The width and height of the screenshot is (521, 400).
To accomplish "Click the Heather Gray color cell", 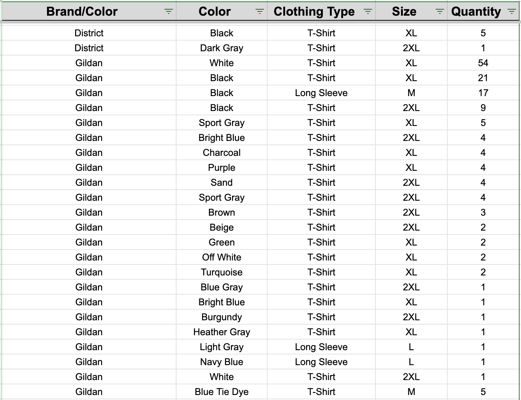I will (222, 332).
